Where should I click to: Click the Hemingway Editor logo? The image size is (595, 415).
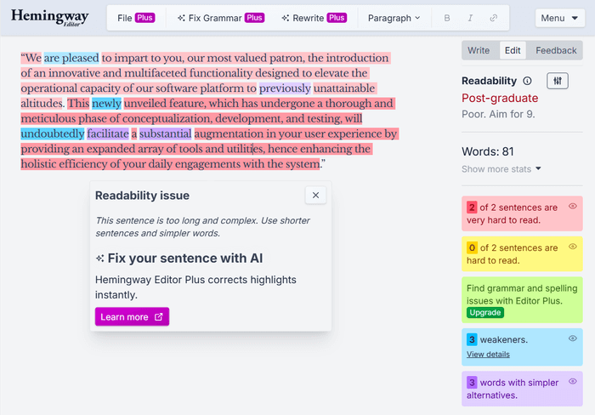click(x=49, y=18)
